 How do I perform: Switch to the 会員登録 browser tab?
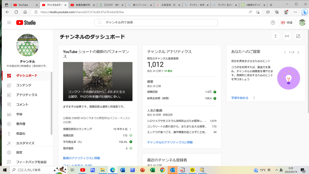pyautogui.click(x=168, y=5)
